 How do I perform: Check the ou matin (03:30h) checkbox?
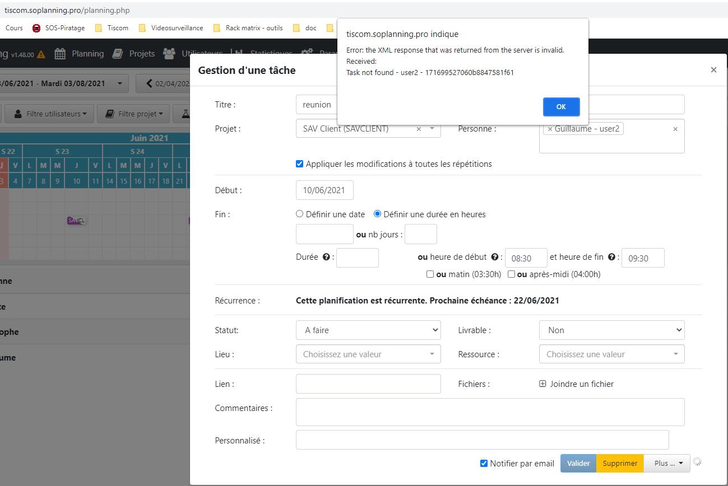tap(430, 274)
